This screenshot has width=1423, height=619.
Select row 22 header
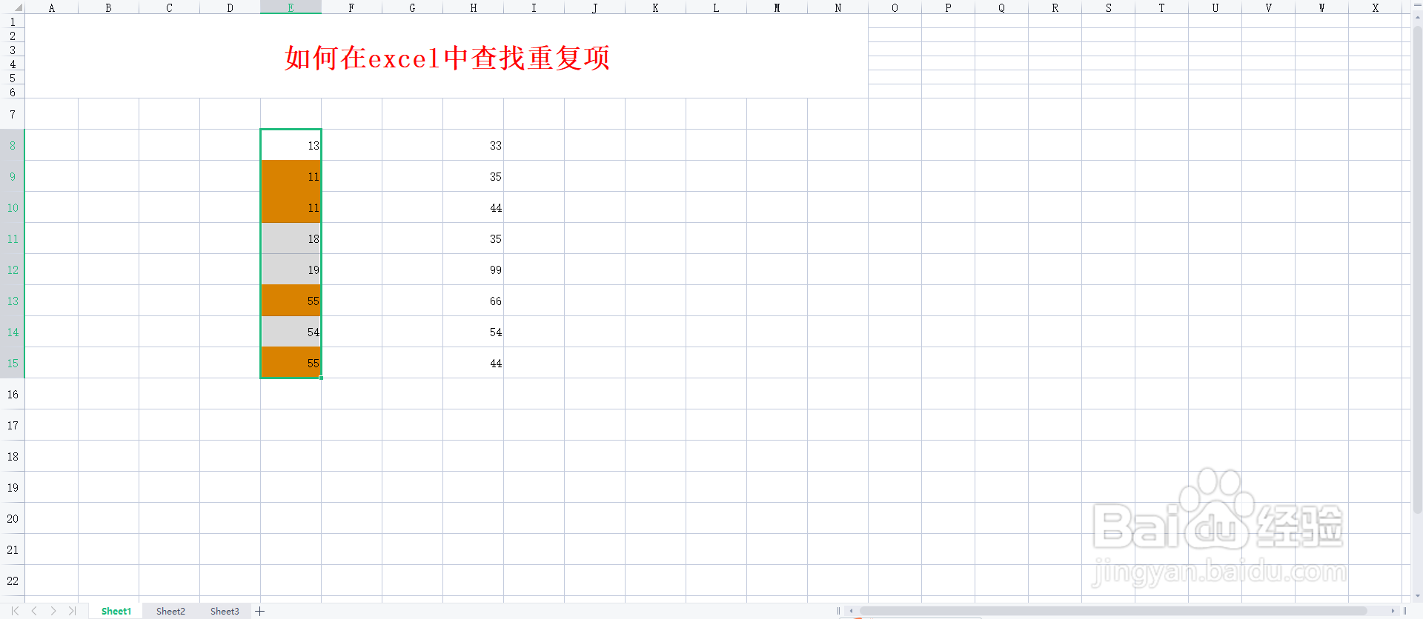[13, 580]
